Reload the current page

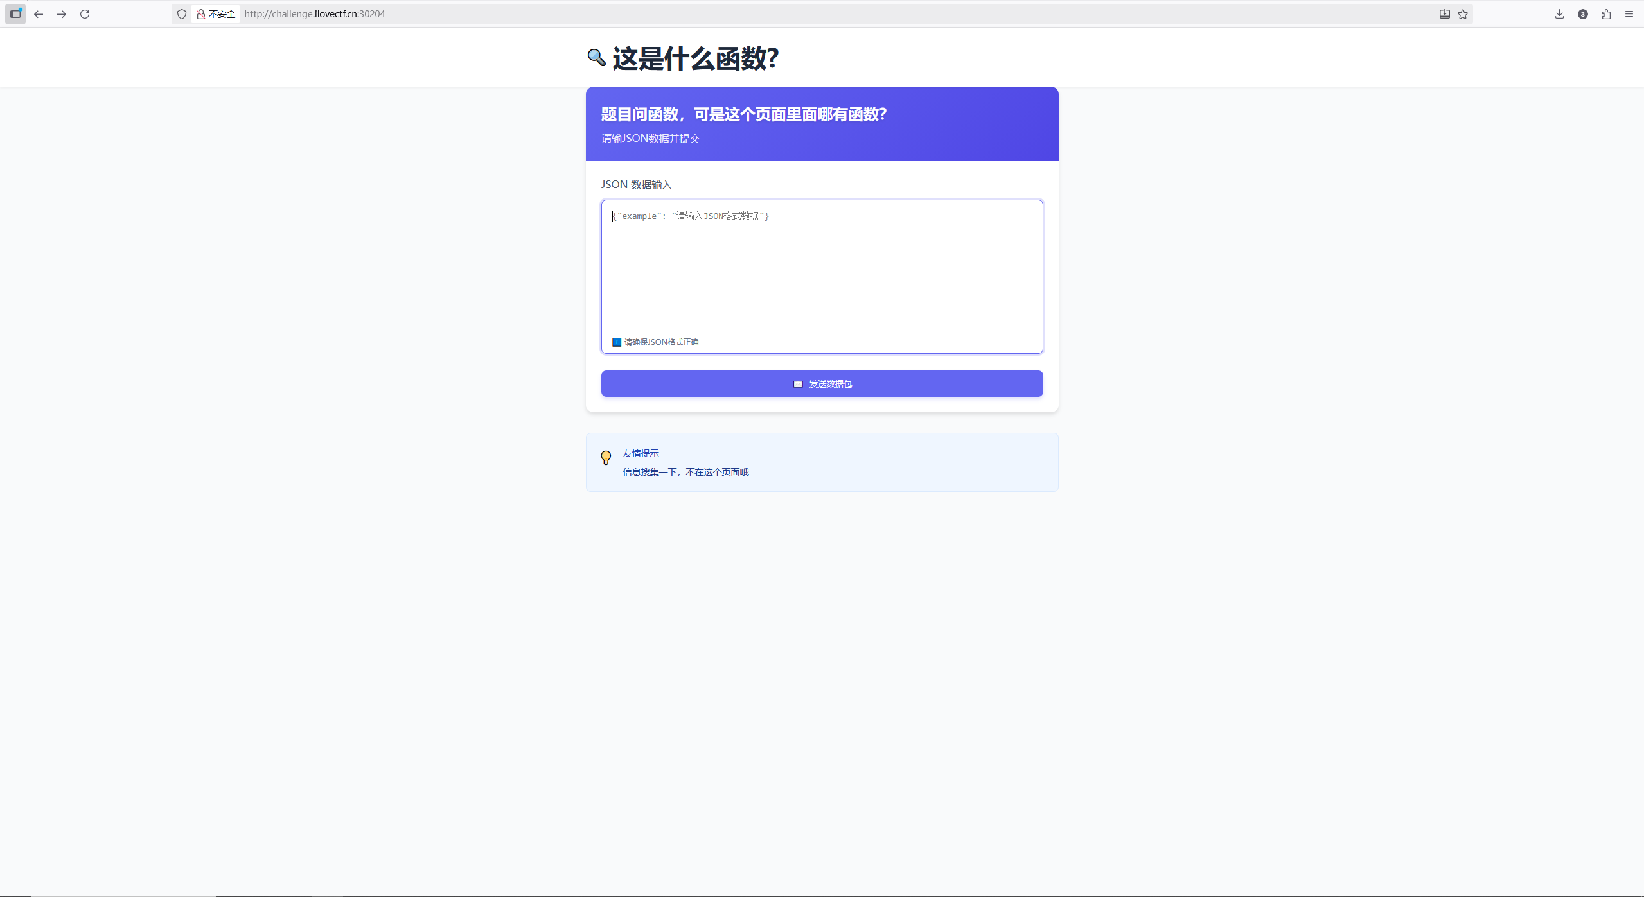(x=85, y=14)
